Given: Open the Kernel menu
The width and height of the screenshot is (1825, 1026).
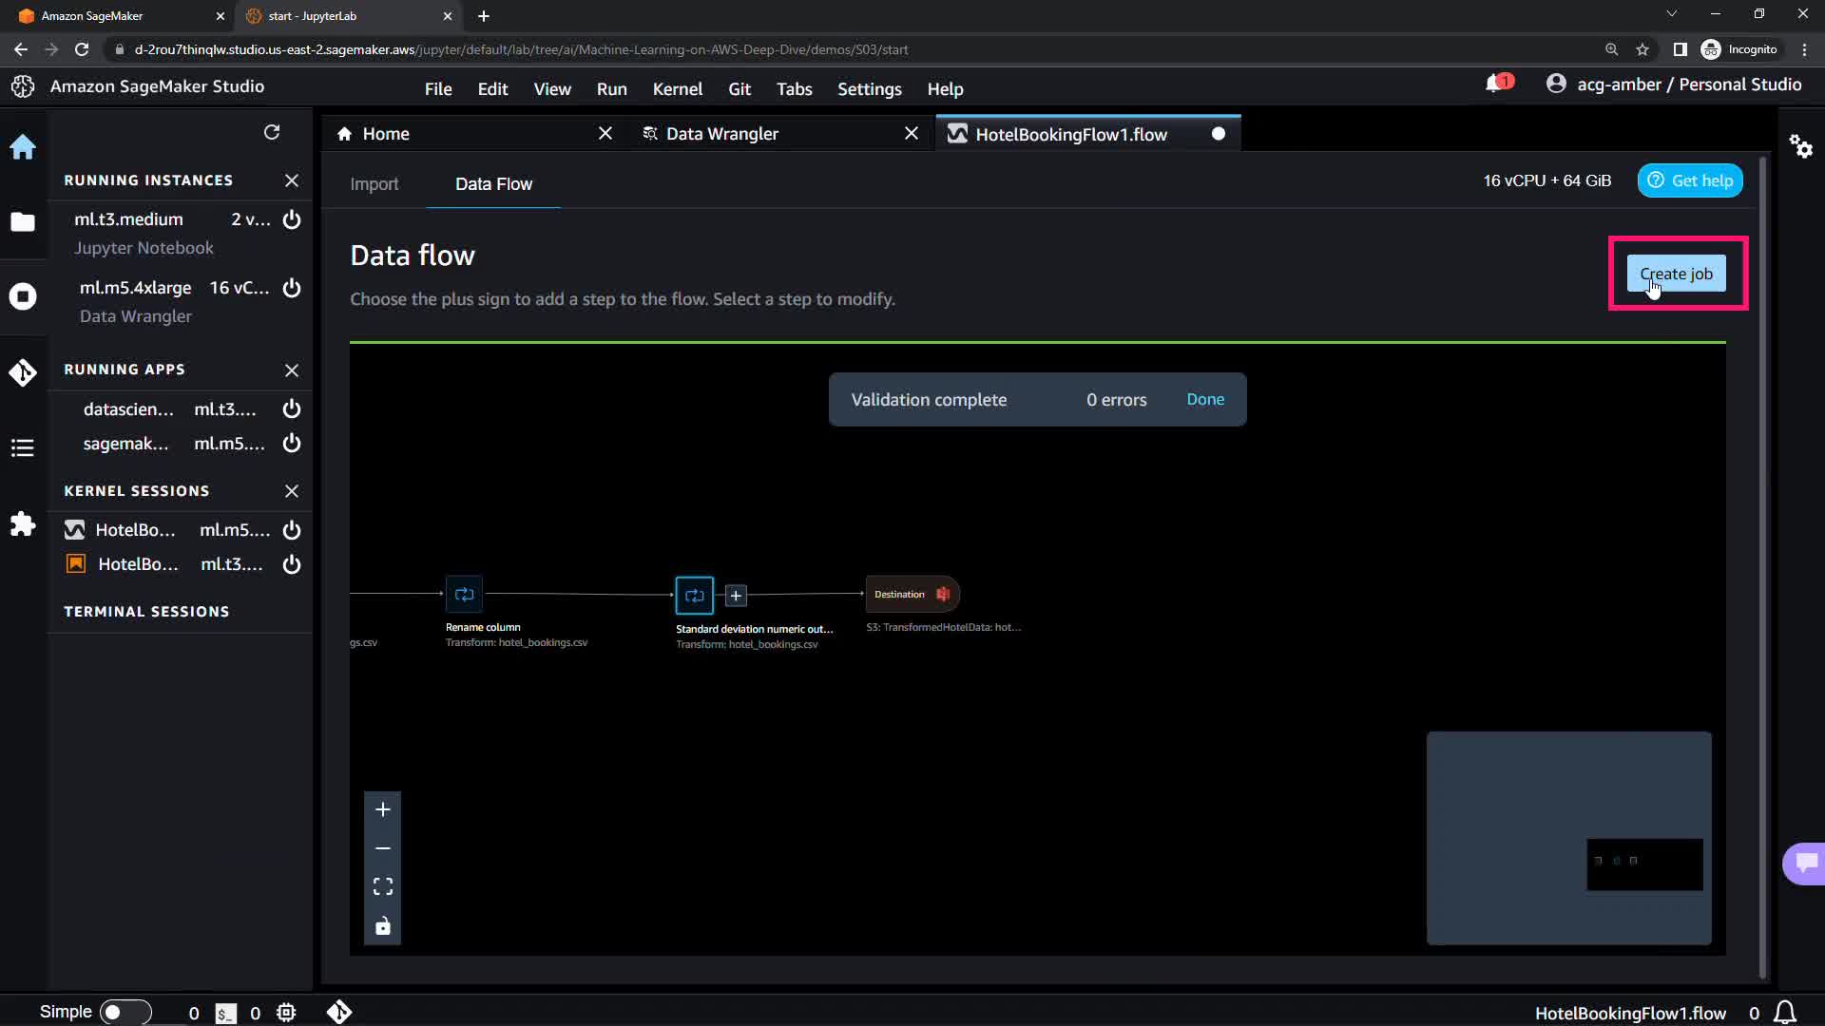Looking at the screenshot, I should coord(677,88).
